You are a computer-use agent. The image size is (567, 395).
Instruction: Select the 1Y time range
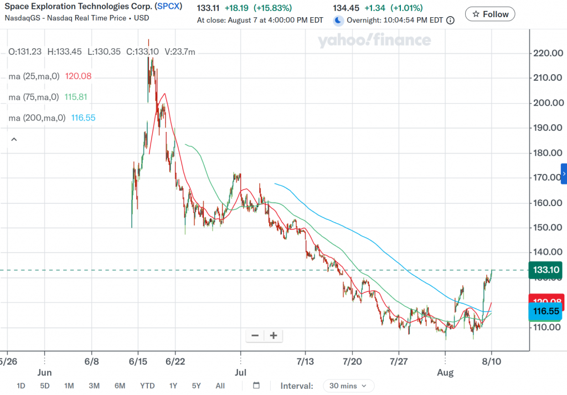tap(173, 386)
